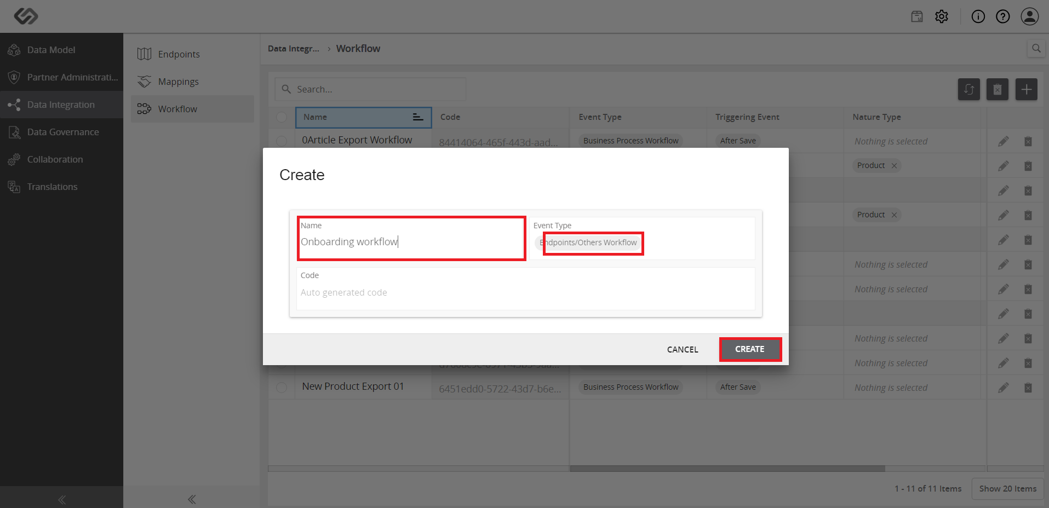Open Endpoints submenu item
This screenshot has height=508, width=1049.
coord(192,54)
